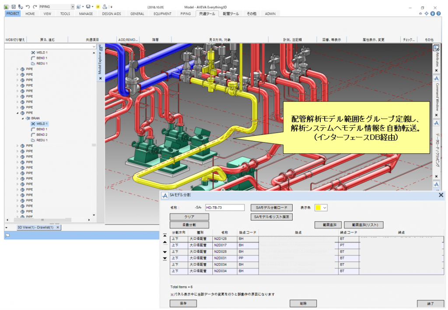448x310 pixels.
Task: Open the quick access toolbar customize arrow
Action: click(x=111, y=7)
